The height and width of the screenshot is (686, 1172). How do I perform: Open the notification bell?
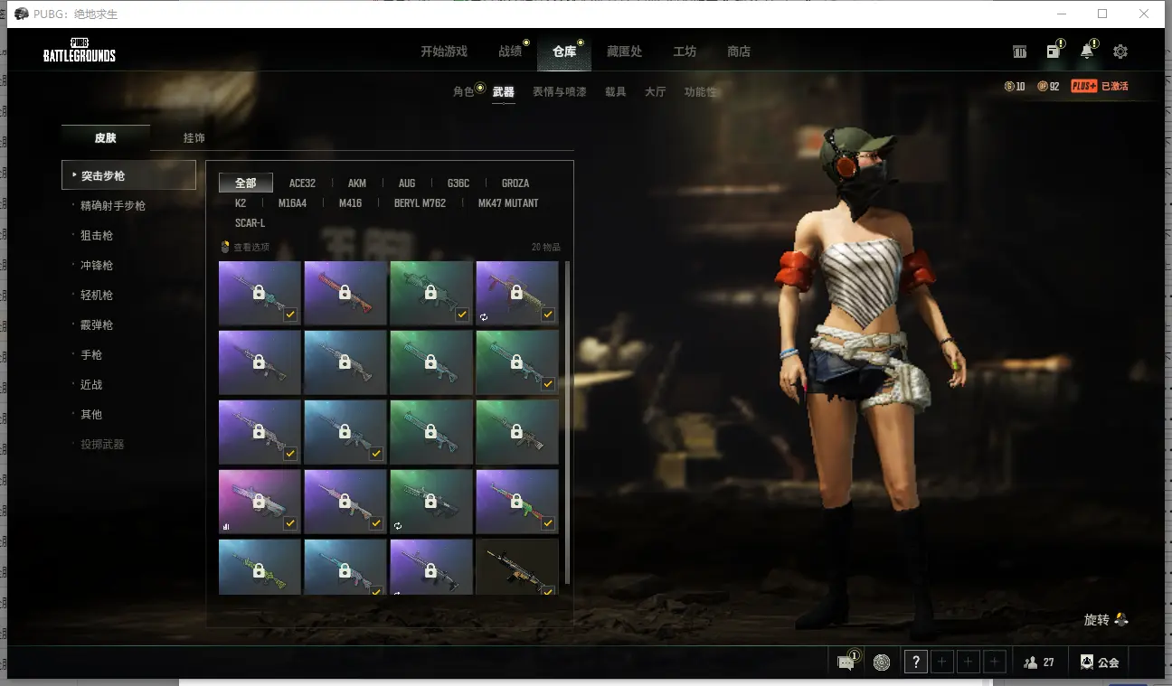coord(1087,51)
